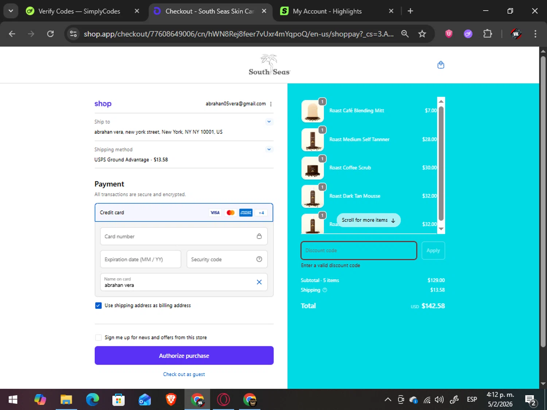
Task: Open the account options kebab next to email
Action: (271, 104)
